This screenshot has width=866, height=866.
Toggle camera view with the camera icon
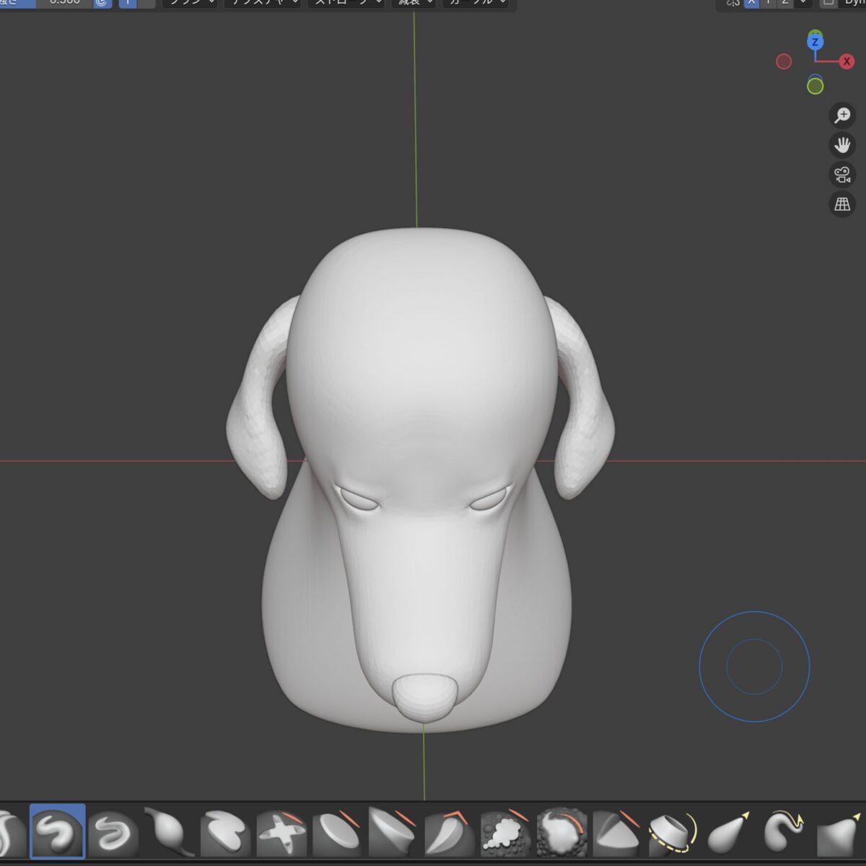click(842, 175)
